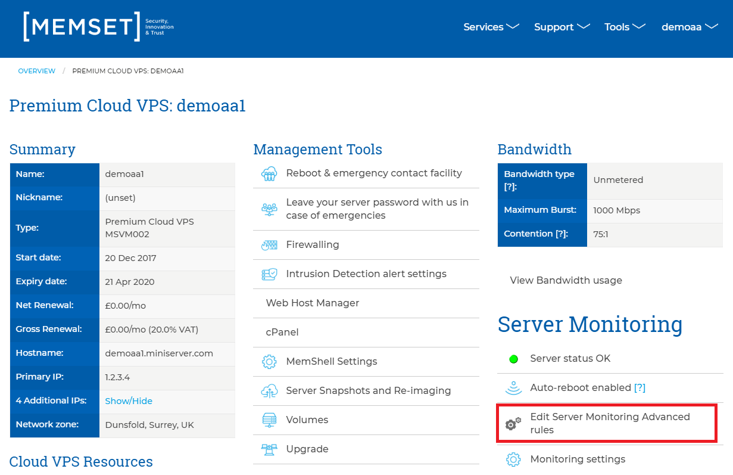Open Intrusion Detection alert settings
This screenshot has width=733, height=475.
pyautogui.click(x=366, y=274)
